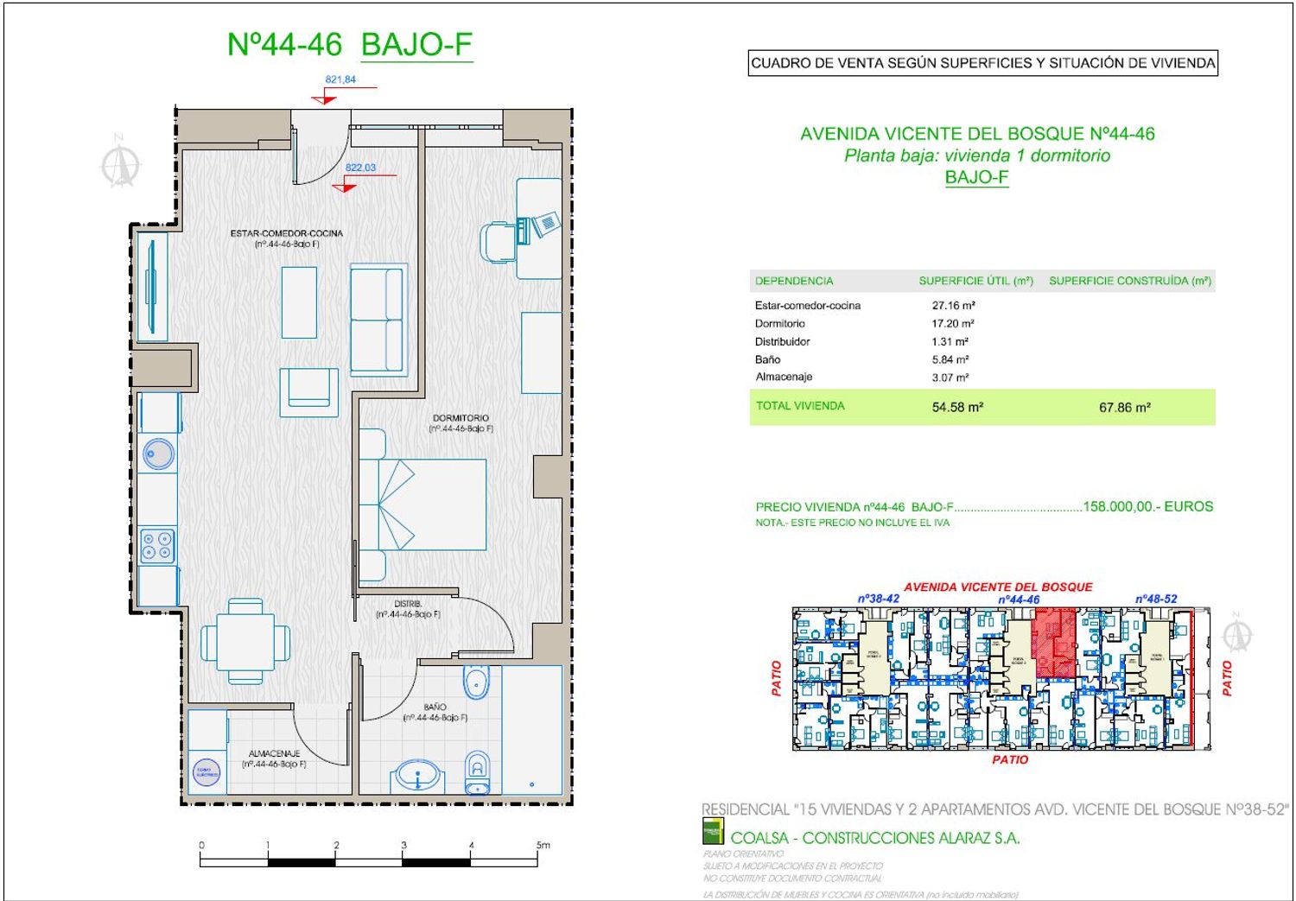Viewport: 1296px width, 901px height.
Task: Click the total built area '67.86 m²'
Action: [x=1124, y=407]
